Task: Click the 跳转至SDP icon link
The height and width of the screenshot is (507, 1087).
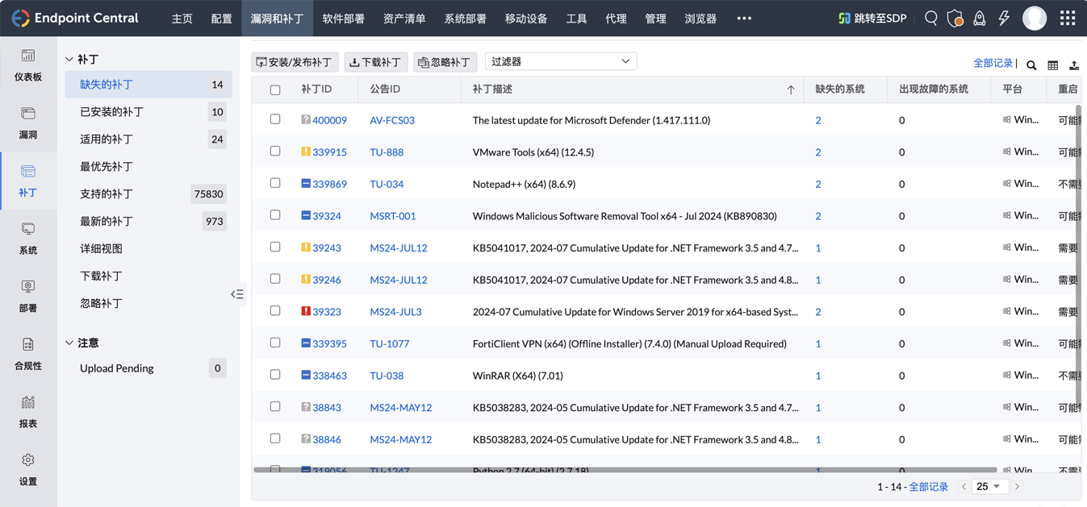Action: (872, 18)
